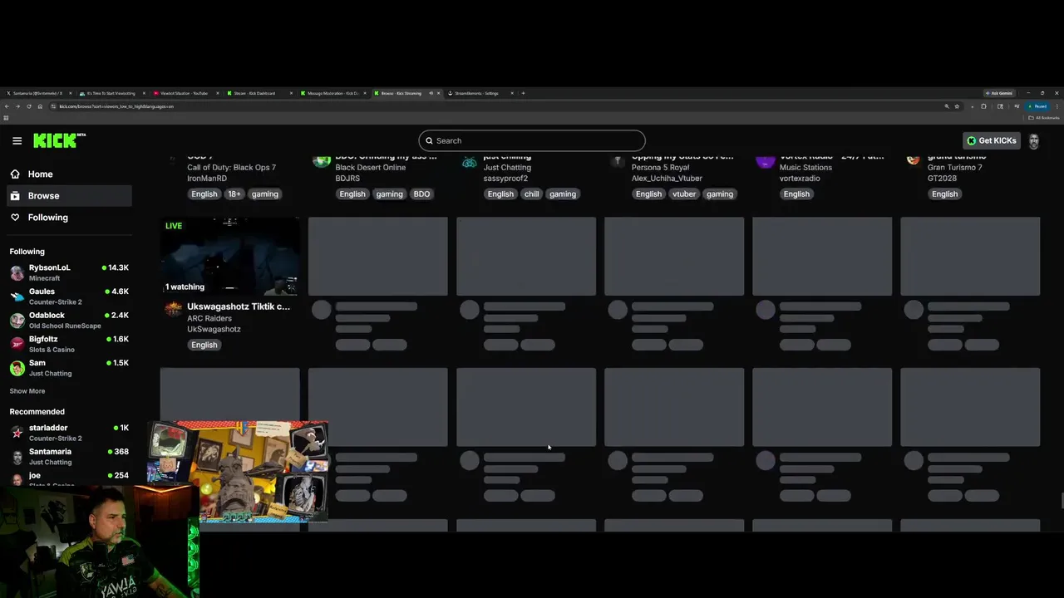Open All Bookmarks folder
The image size is (1064, 598).
pos(1045,118)
